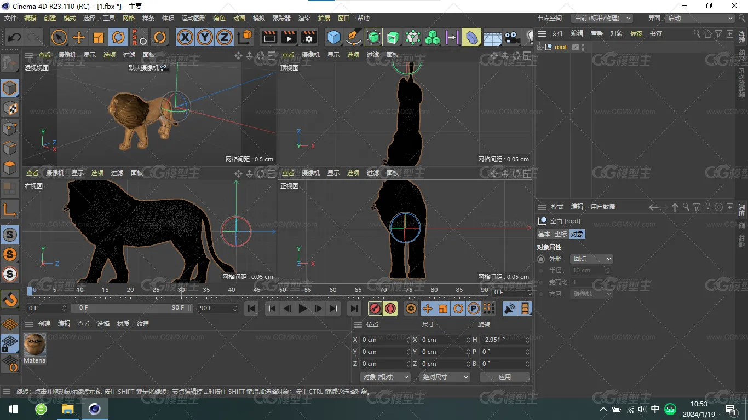This screenshot has width=748, height=420.
Task: Select the Move tool
Action: [79, 37]
